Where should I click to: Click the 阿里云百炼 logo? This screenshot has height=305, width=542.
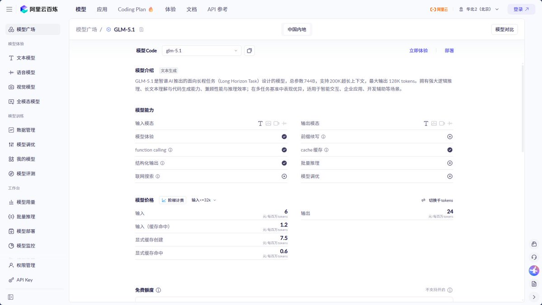[x=39, y=9]
